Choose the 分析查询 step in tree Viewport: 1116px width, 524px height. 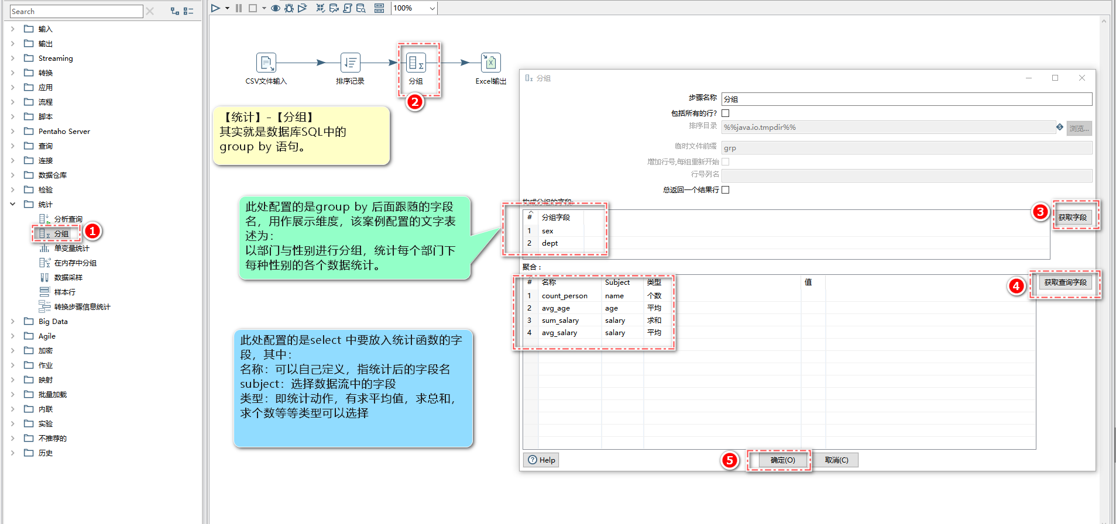[x=68, y=219]
